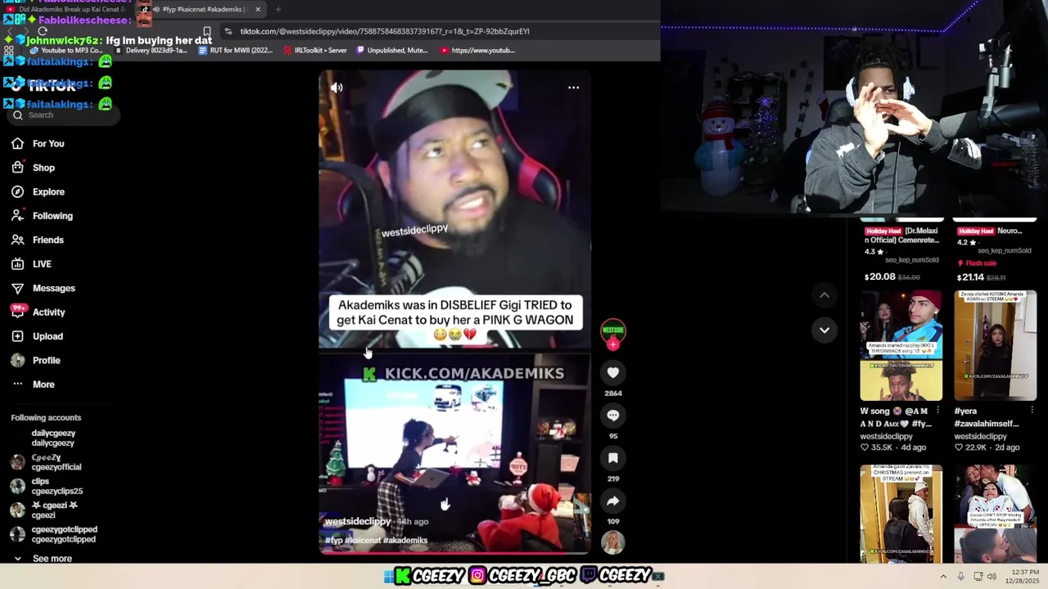Open Amanda CHRISTMAS present video thumbnail

coord(901,514)
